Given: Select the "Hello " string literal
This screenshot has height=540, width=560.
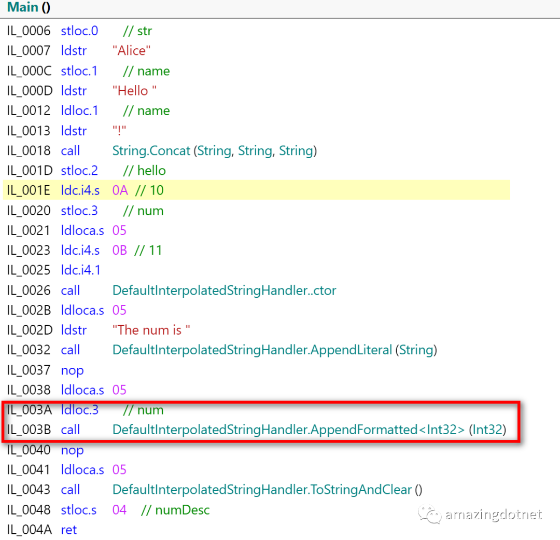Looking at the screenshot, I should [134, 90].
